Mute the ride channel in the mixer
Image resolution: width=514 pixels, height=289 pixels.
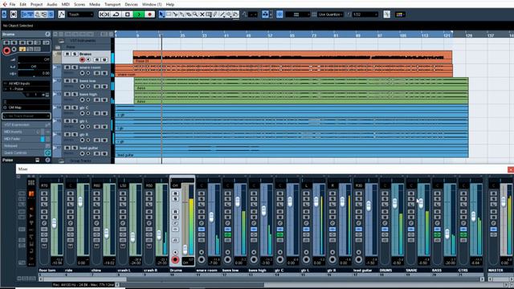point(71,193)
